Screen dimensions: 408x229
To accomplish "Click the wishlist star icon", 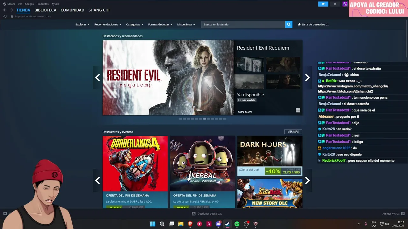I will [x=299, y=24].
